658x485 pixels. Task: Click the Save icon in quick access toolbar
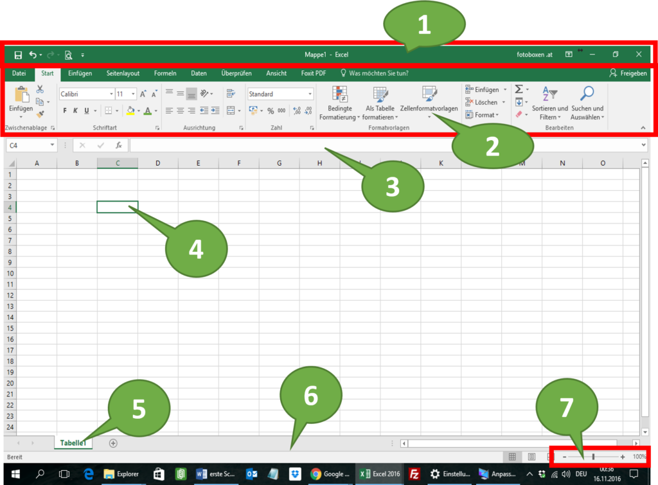pos(18,55)
